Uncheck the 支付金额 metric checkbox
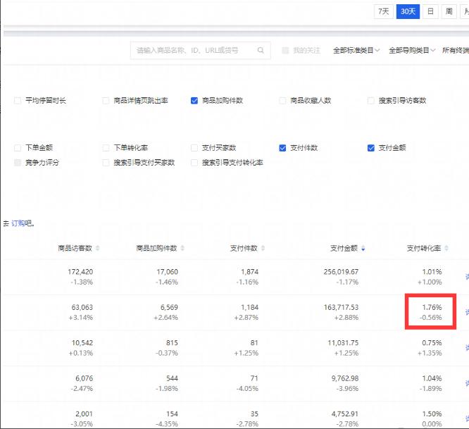 (371, 148)
